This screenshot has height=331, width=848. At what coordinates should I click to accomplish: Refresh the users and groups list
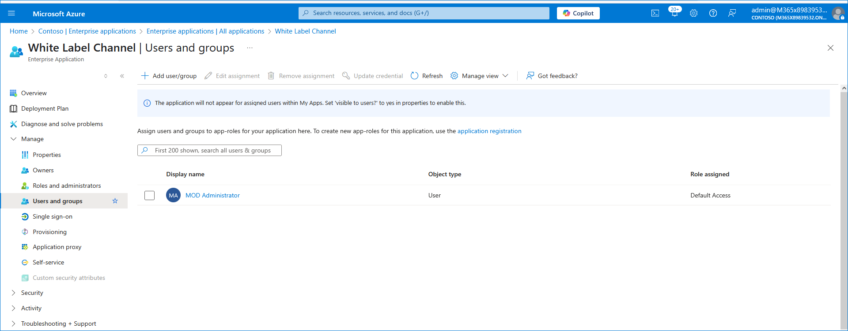point(426,76)
